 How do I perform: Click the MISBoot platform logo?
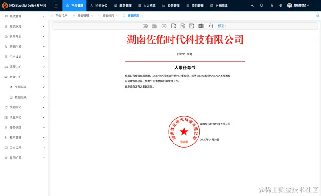point(5,5)
